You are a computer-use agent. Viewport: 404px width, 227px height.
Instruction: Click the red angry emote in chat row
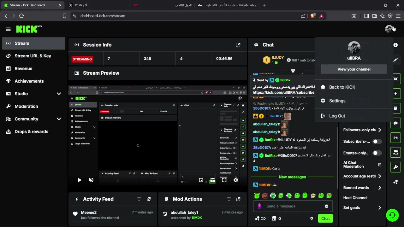point(265,196)
